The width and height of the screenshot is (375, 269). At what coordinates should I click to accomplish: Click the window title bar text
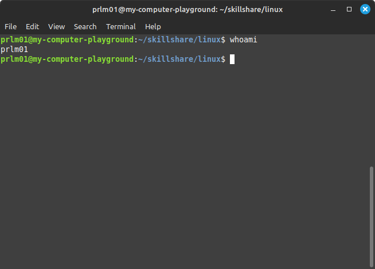point(187,10)
